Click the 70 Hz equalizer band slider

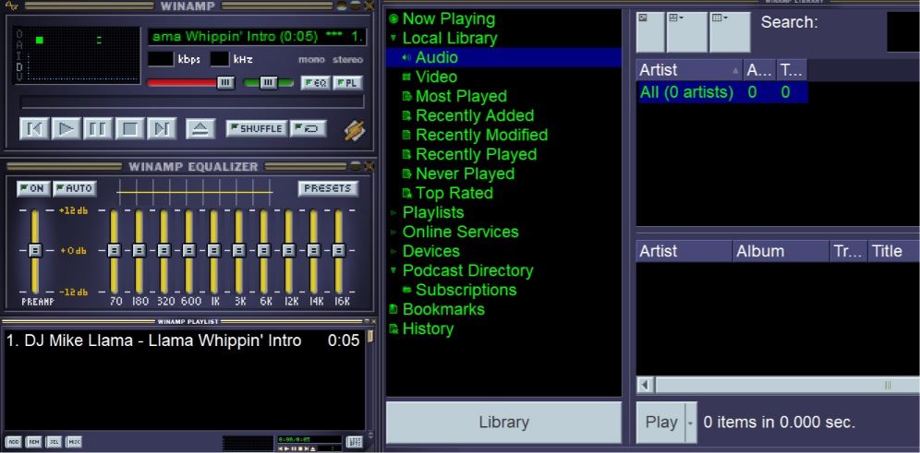coord(114,251)
